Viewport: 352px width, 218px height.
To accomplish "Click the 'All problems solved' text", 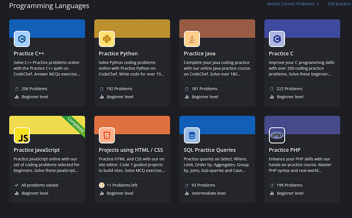I will pos(39,185).
